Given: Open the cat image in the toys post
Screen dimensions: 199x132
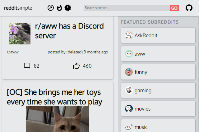Looking at the screenshot, I should point(58,119).
